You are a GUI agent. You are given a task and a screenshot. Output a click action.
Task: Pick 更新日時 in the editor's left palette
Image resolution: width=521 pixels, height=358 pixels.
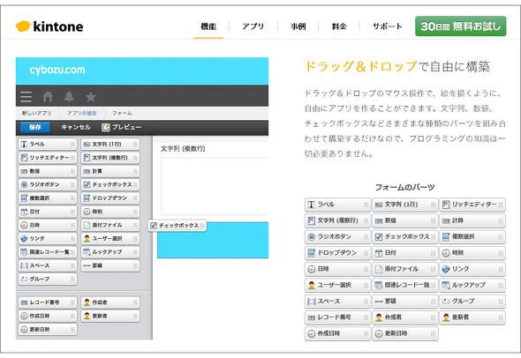pos(48,330)
